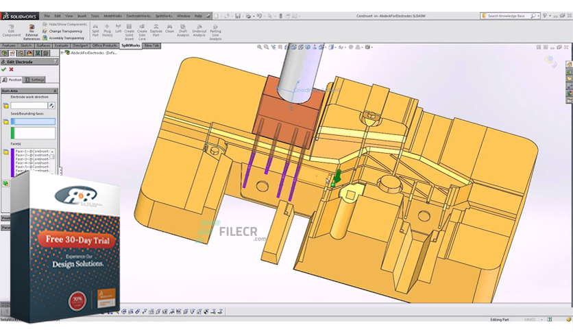
Task: Open the Insert menu
Action: (82, 16)
